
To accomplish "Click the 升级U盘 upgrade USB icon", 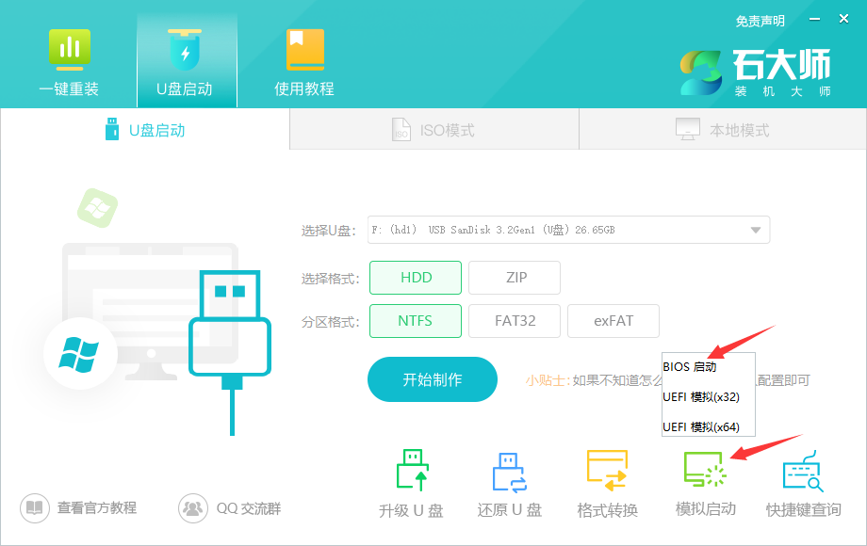I will pyautogui.click(x=411, y=480).
